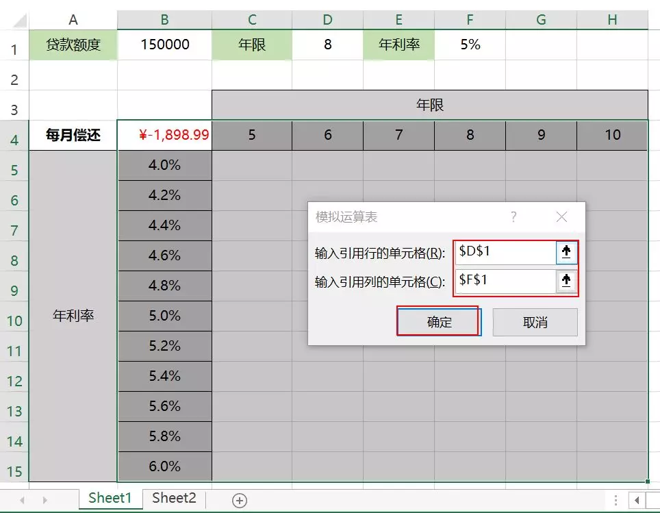Click horizontal scrollbar left arrow
660x513 pixels.
pyautogui.click(x=637, y=501)
